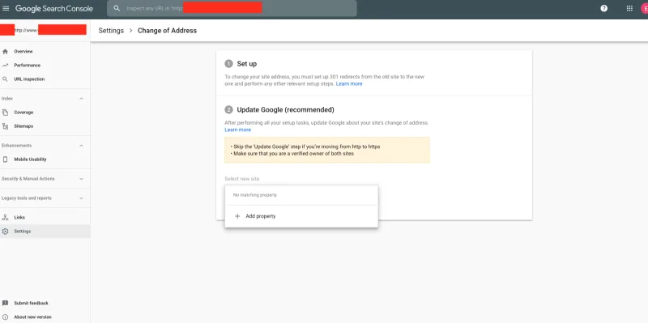Screen dimensions: 648x323
Task: Click the Submit feedback icon
Action: click(x=5, y=304)
